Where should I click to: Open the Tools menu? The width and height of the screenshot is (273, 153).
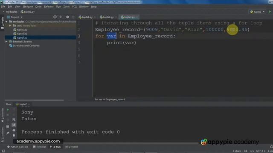[67, 7]
